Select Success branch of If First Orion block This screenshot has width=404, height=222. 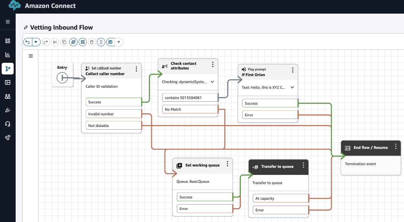tap(270, 103)
